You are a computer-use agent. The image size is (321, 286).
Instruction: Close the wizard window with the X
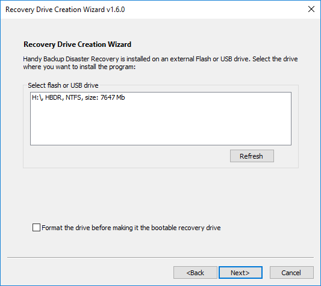click(311, 9)
